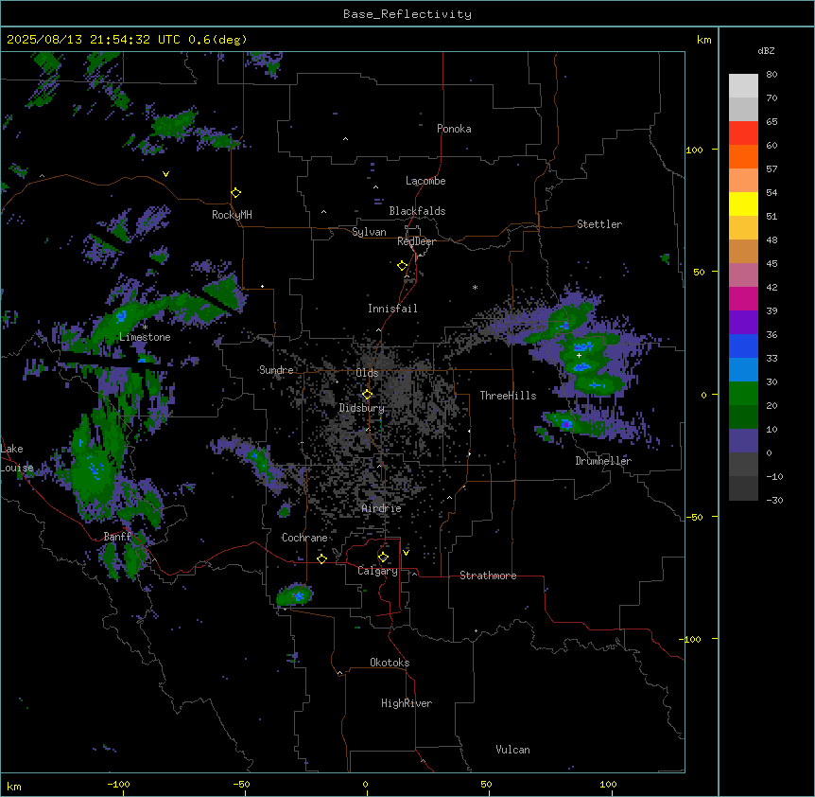The height and width of the screenshot is (797, 815).
Task: Click the Ponoka city label
Action: click(x=454, y=129)
